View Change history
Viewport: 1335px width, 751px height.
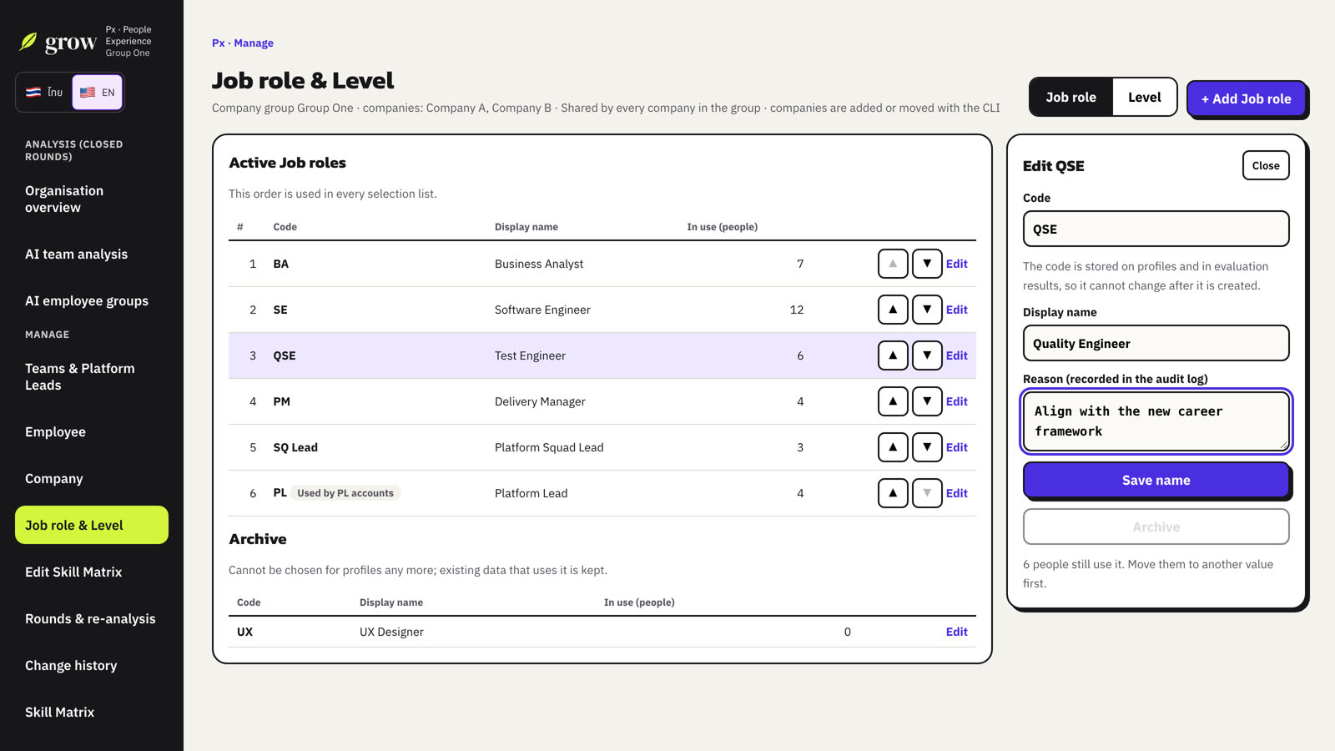(x=92, y=666)
